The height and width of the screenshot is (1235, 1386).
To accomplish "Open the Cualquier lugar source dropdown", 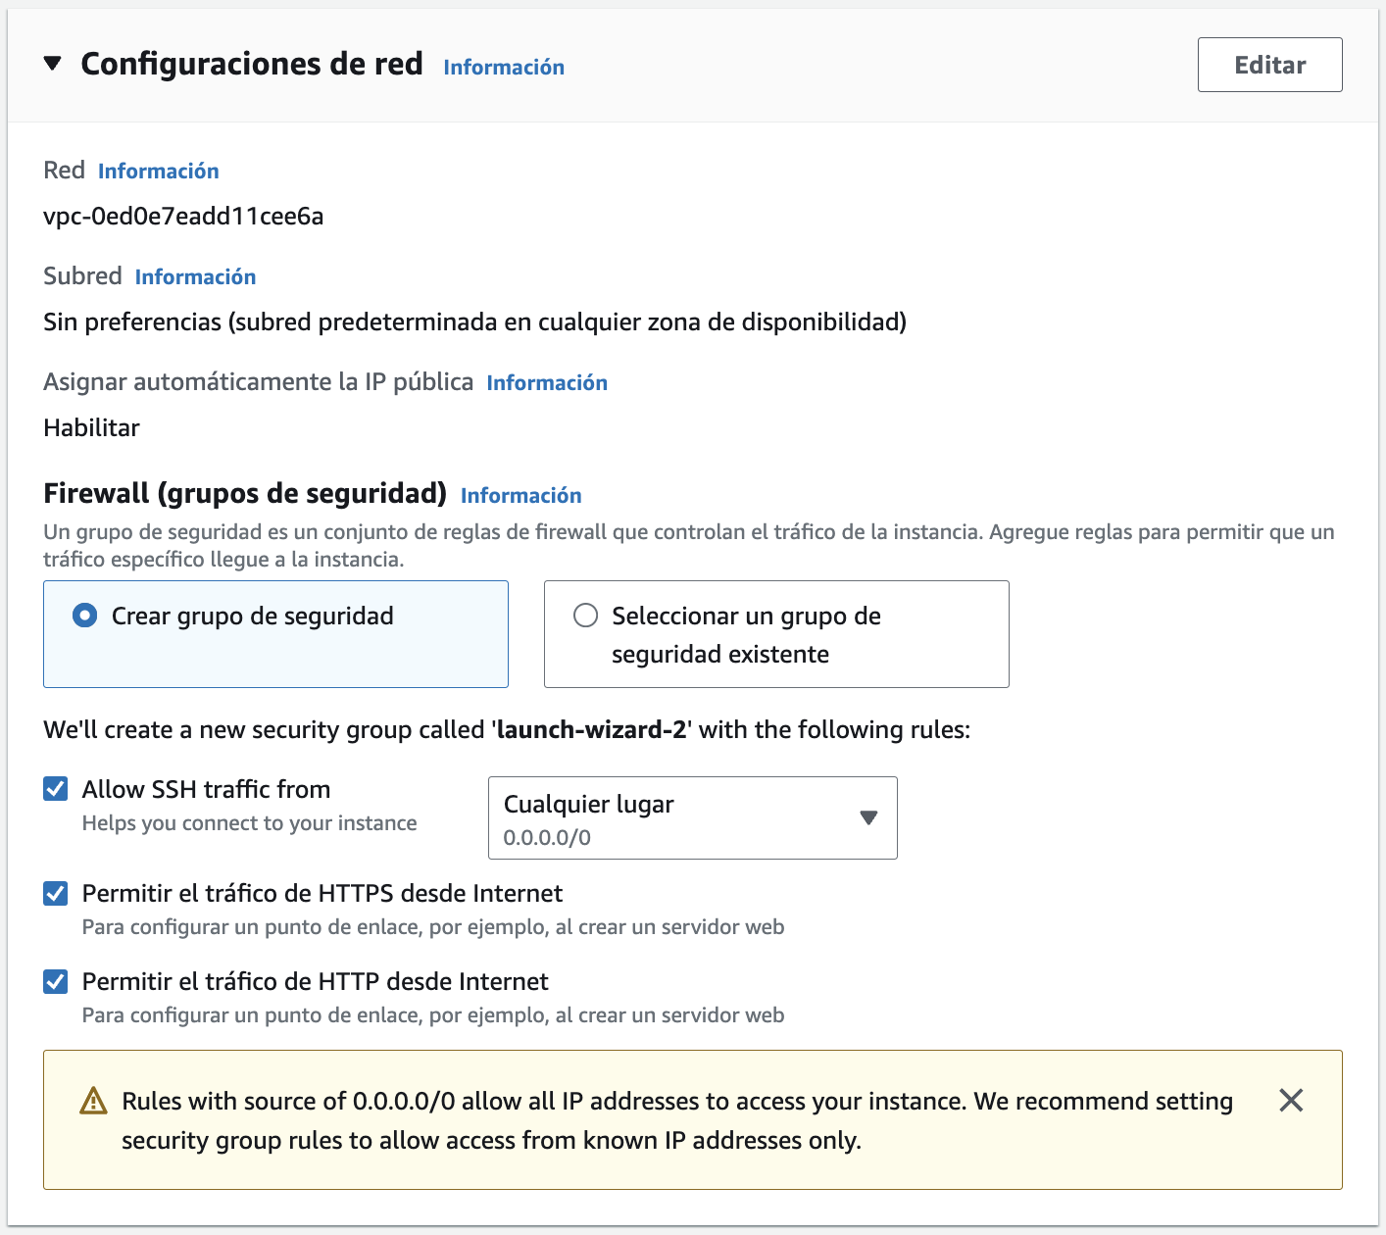I will point(692,817).
